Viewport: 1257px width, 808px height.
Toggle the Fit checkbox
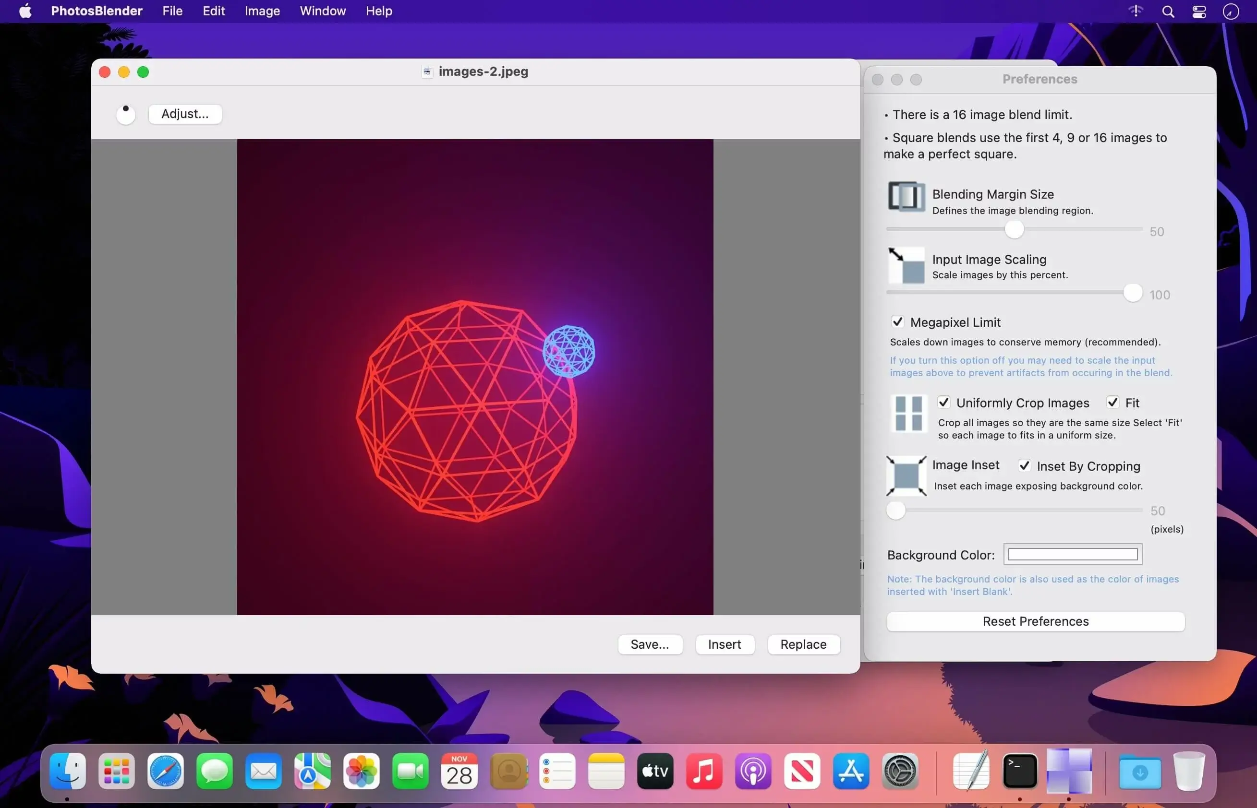click(1112, 403)
